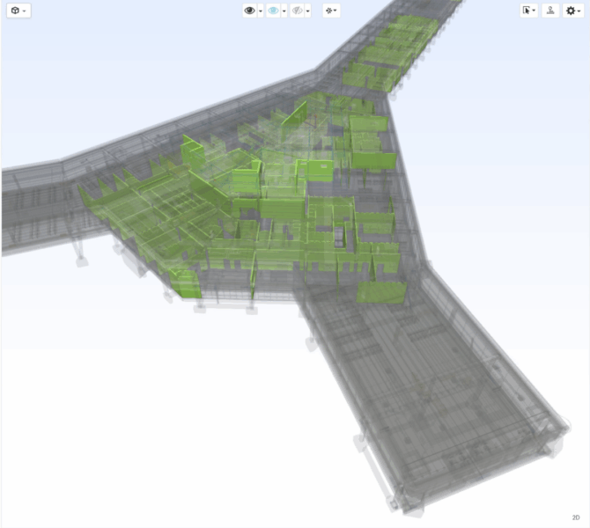Toggle the crossed-out eye hide icon
Viewport: 590px width, 528px height.
[x=297, y=11]
